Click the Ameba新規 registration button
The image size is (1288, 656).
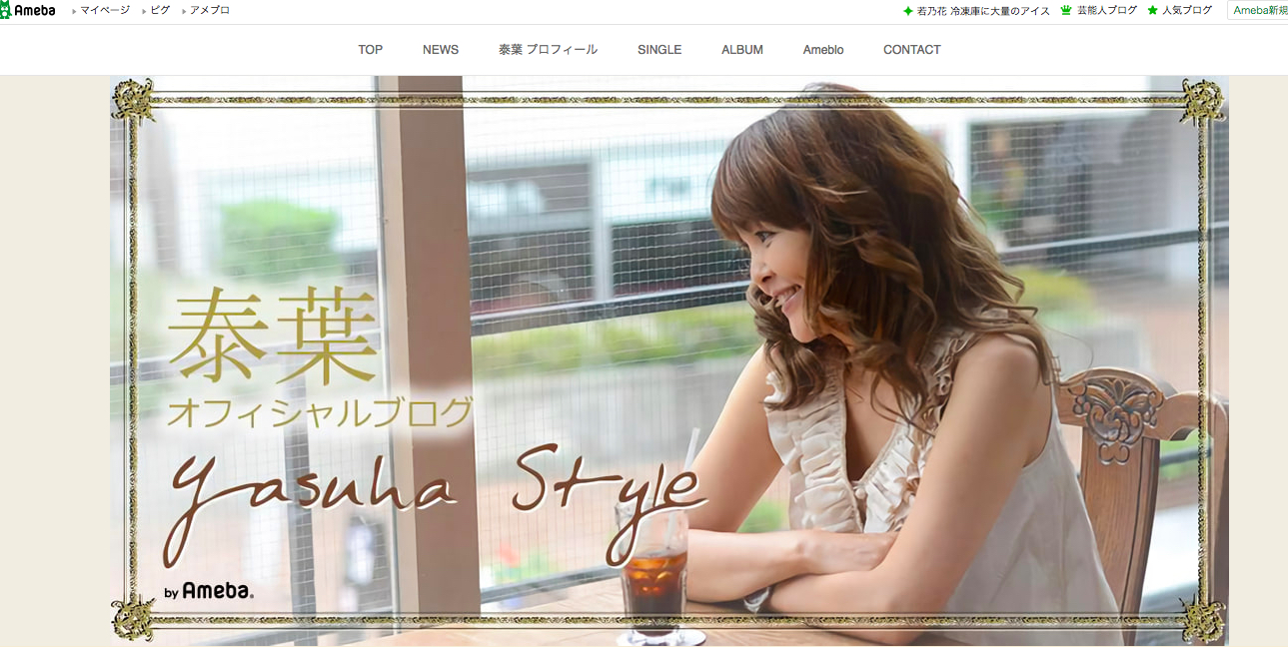(1256, 11)
